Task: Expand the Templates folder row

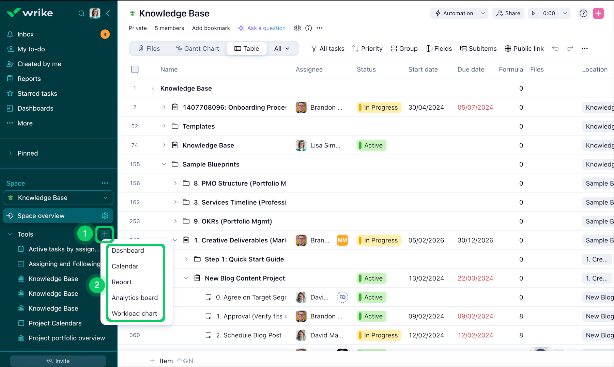Action: tap(164, 126)
